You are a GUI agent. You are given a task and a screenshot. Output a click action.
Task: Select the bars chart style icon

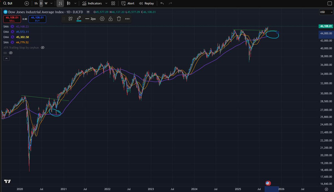click(60, 3)
